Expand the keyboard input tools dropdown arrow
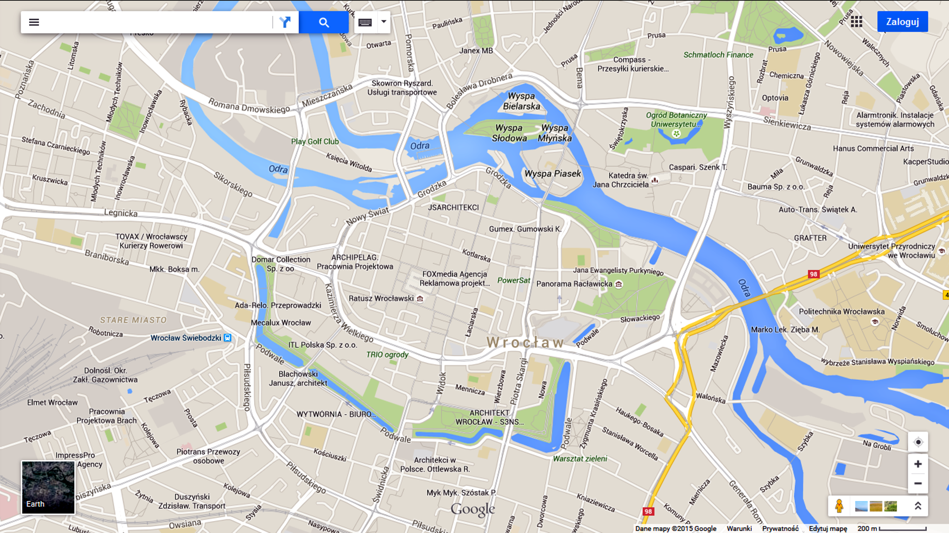Screen dimensions: 949x533 [x=384, y=22]
